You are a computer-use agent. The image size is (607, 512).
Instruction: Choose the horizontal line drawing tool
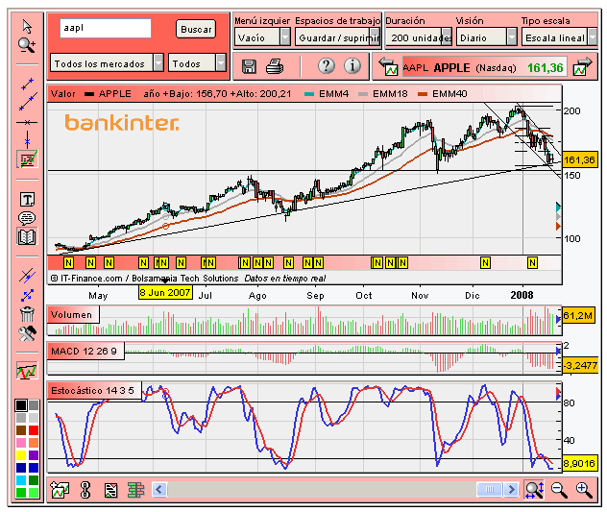pos(27,122)
